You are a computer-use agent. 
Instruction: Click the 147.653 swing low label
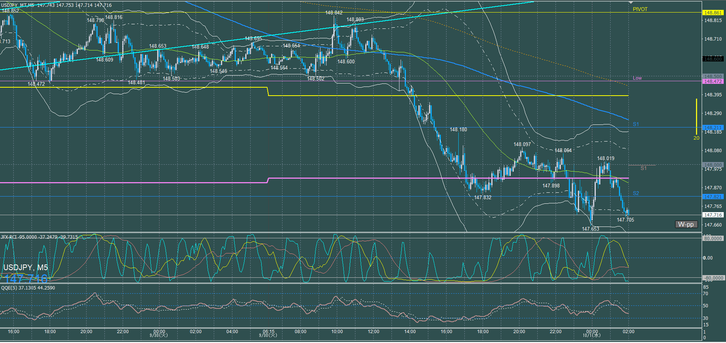[590, 229]
